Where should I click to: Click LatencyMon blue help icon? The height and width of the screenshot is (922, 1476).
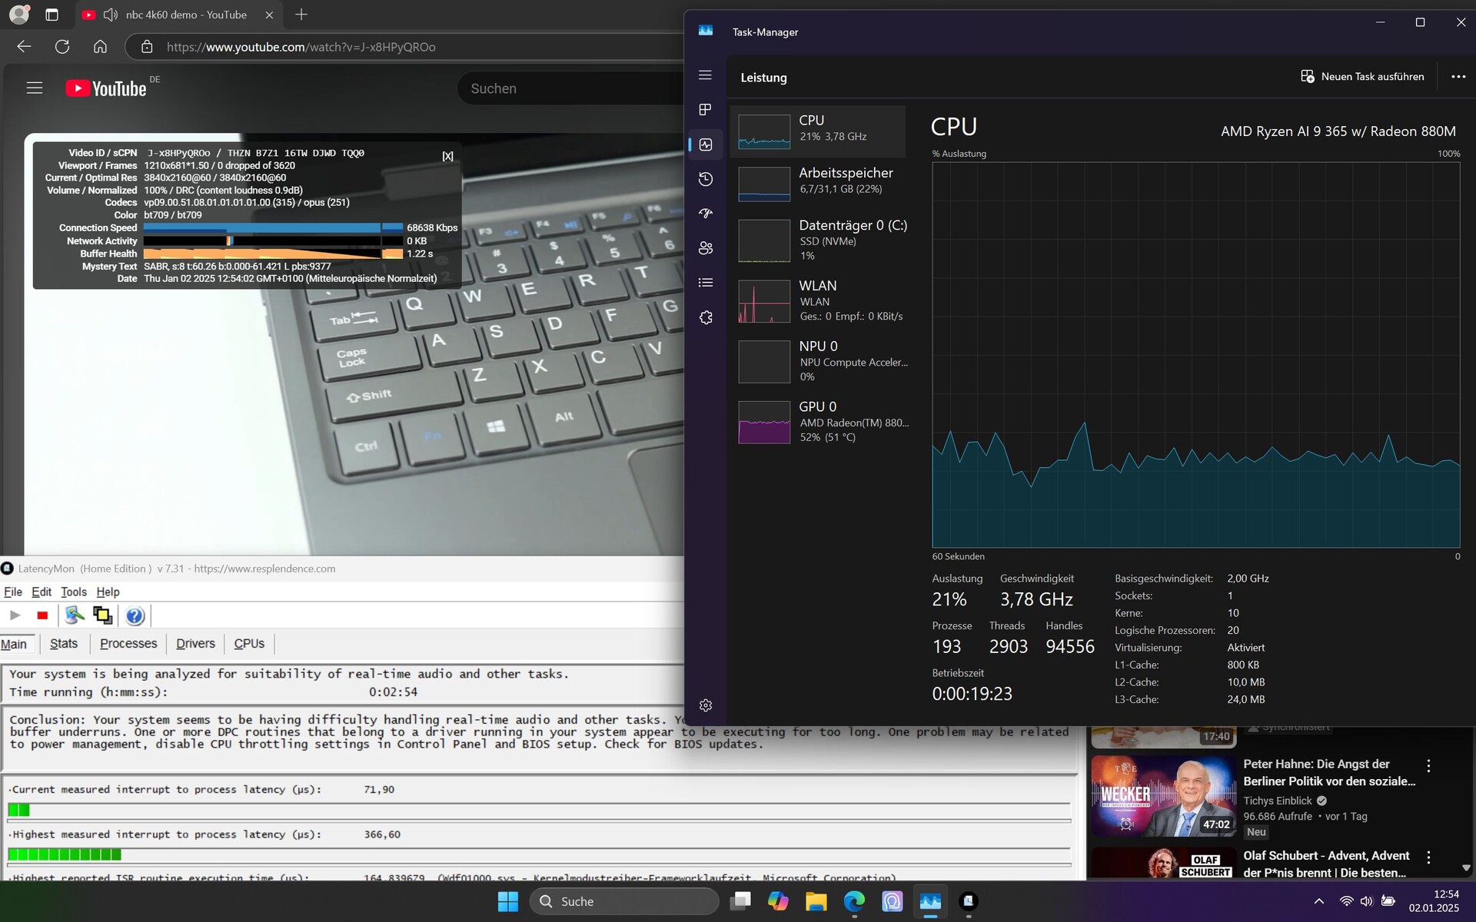pos(135,615)
